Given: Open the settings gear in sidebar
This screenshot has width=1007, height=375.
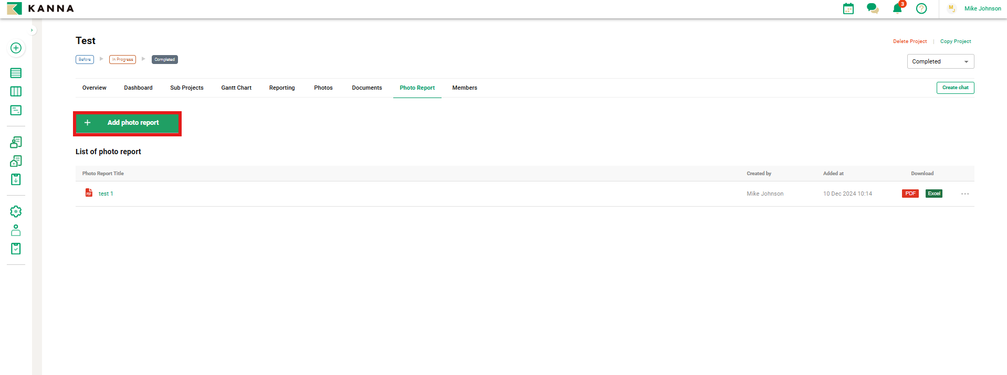Looking at the screenshot, I should coord(16,211).
